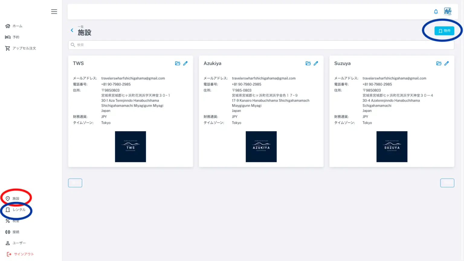This screenshot has width=464, height=261.
Task: Go back using the chevron beside 施設
Action: (x=72, y=30)
